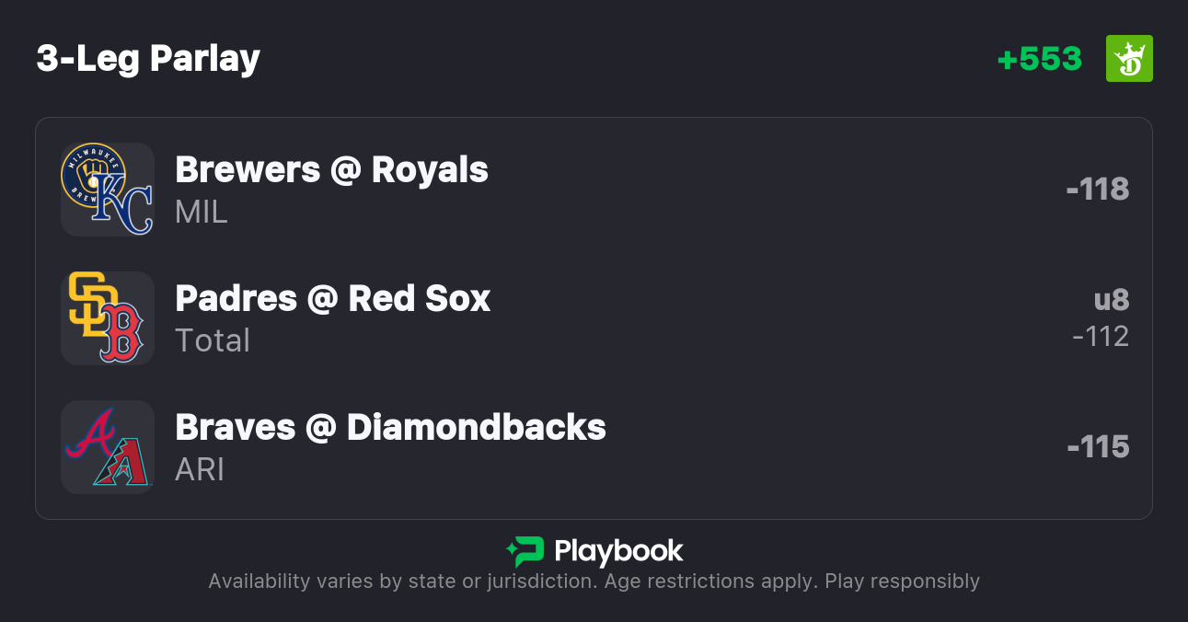Open the Braves @ Diamondbacks matchup
Viewport: 1188px width, 622px height.
(x=390, y=428)
